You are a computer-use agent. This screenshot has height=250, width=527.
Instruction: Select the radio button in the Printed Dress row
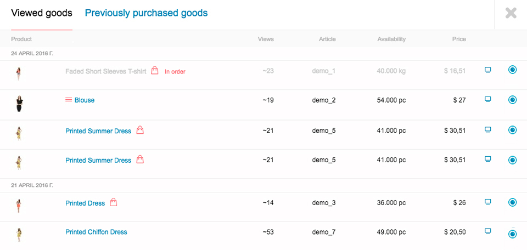pos(512,202)
